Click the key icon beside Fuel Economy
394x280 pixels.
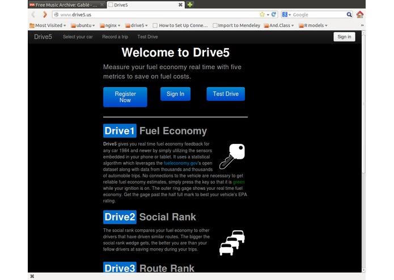(232, 156)
